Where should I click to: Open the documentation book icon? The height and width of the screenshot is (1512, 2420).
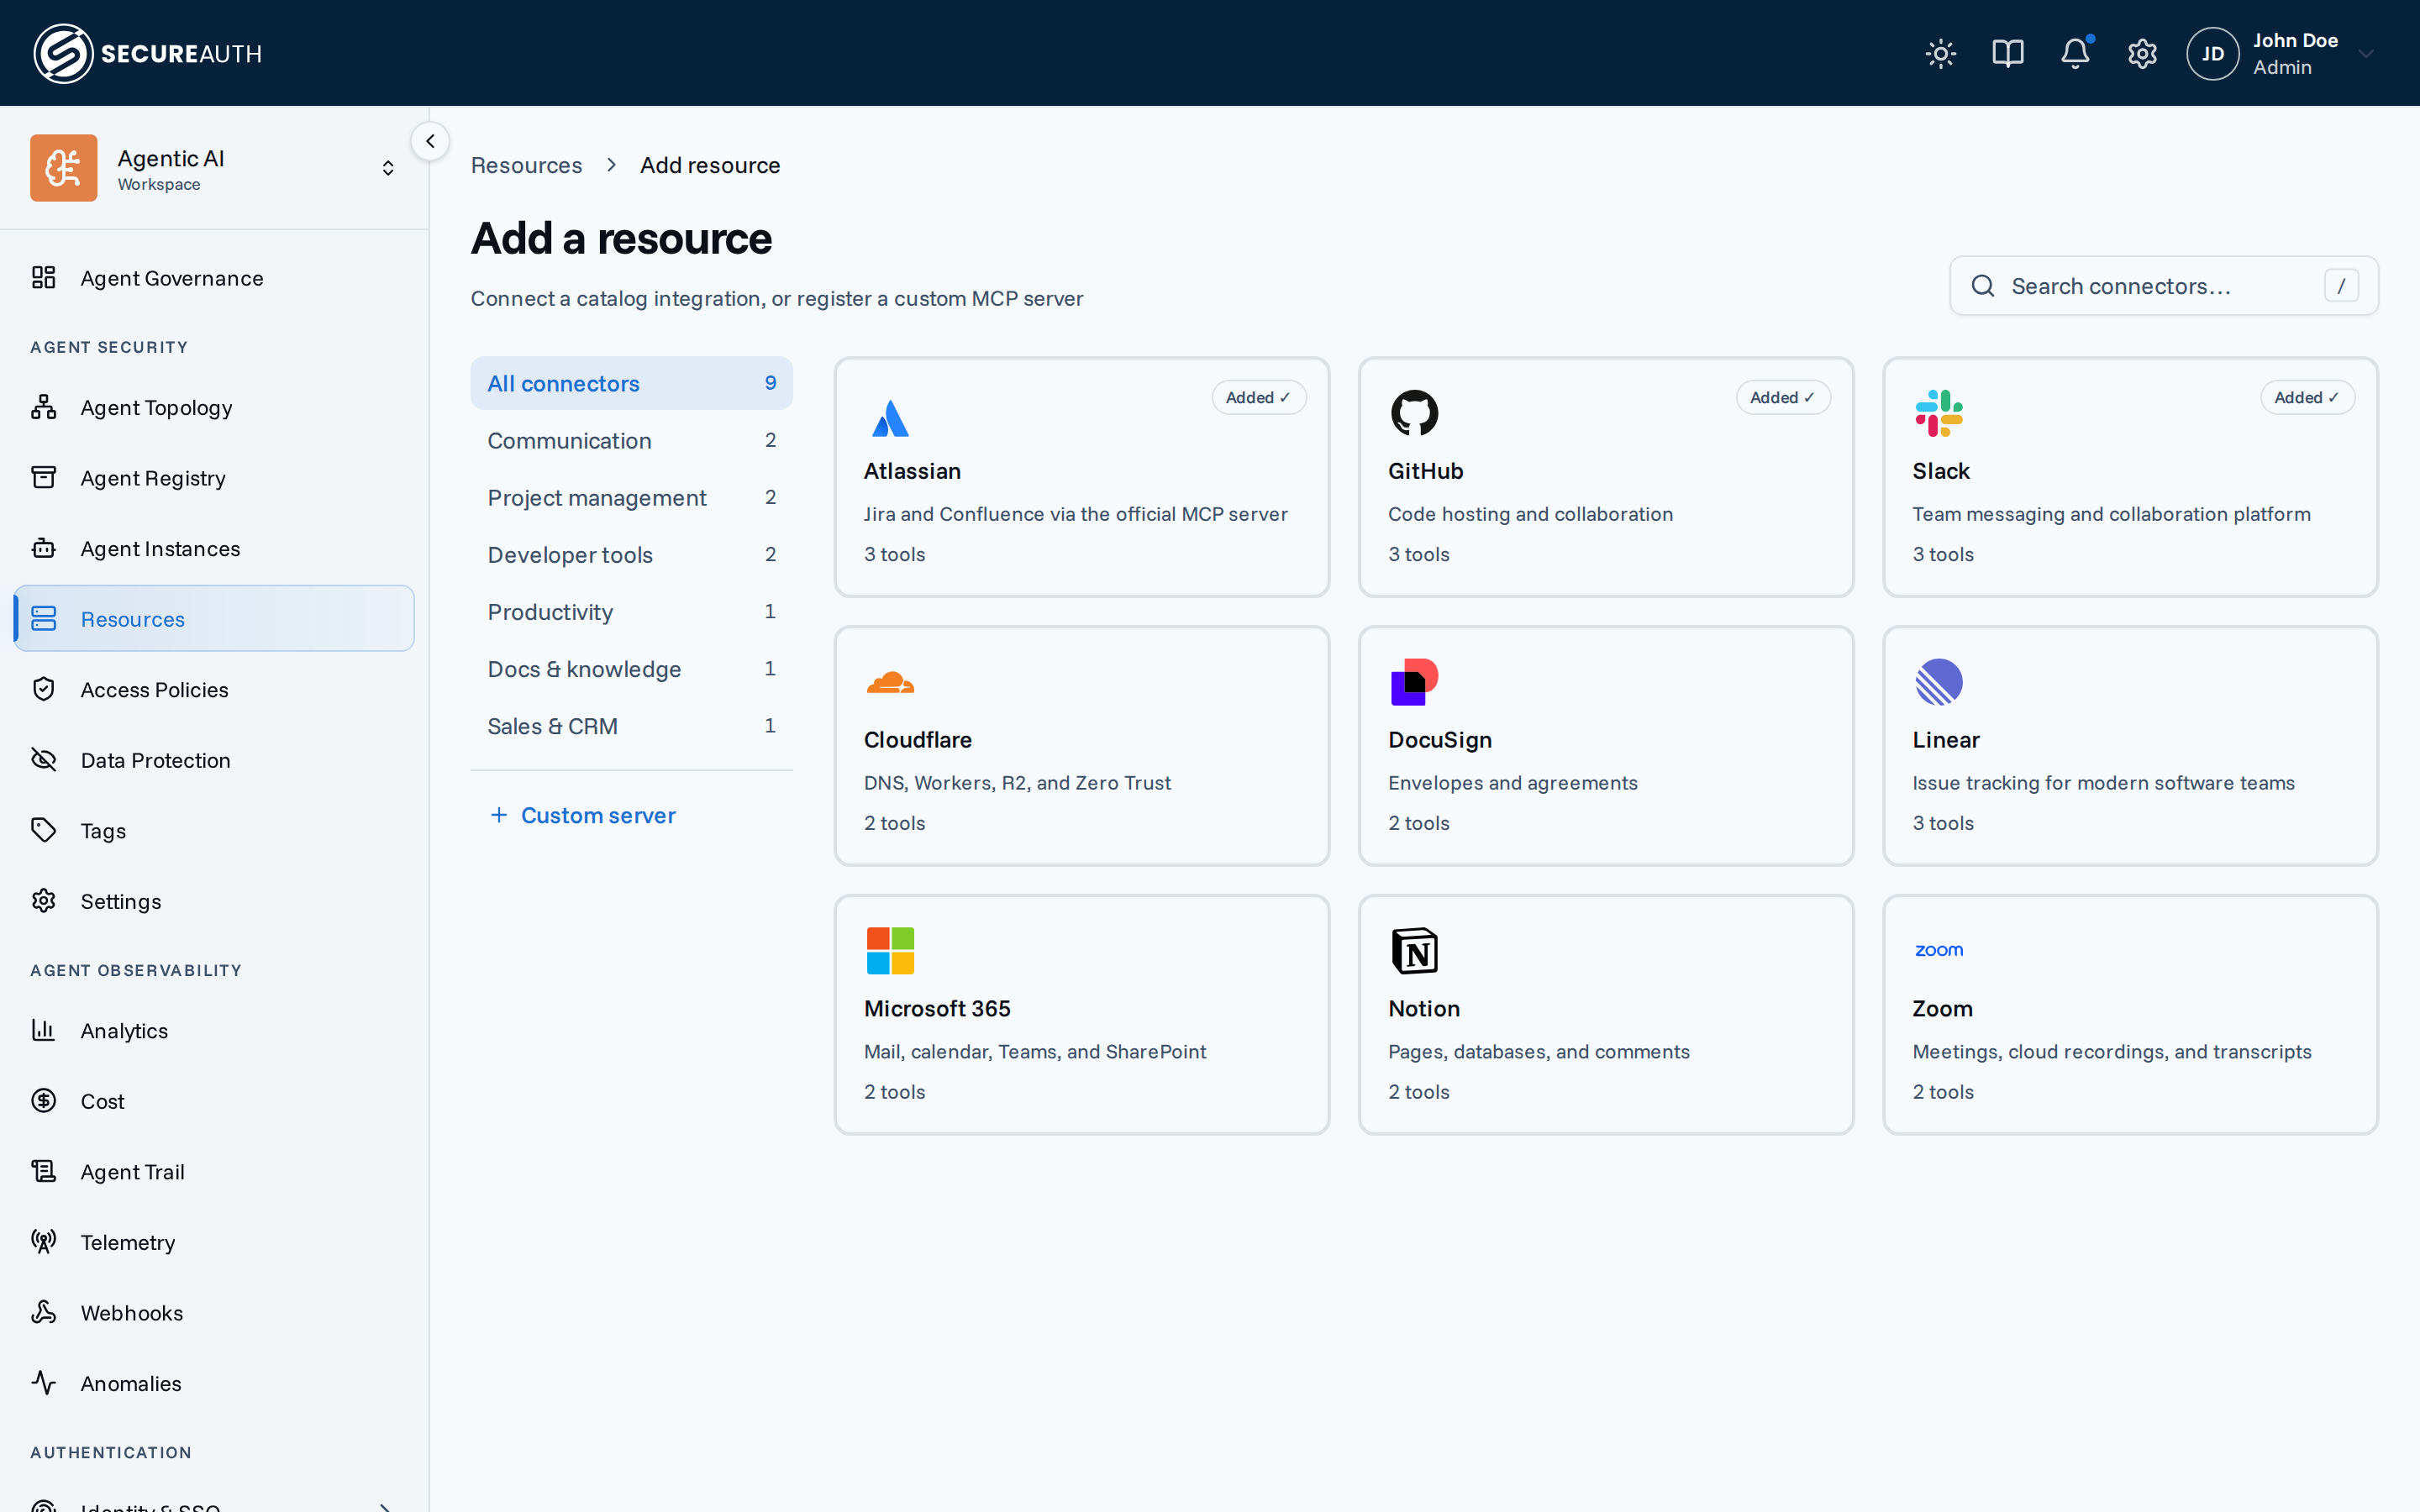[2007, 54]
